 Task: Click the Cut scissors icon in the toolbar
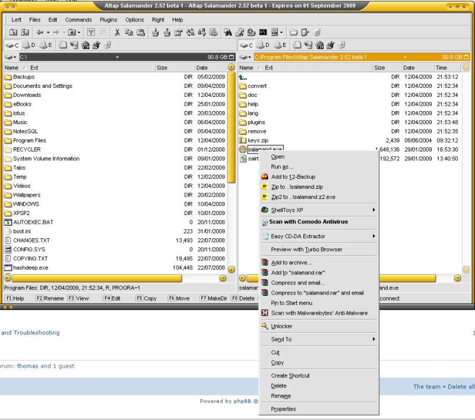(117, 32)
